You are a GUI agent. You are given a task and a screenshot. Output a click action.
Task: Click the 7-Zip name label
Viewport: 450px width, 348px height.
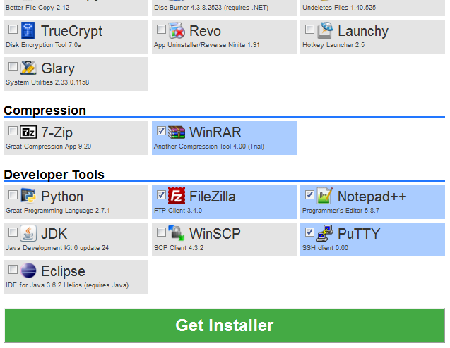[57, 133]
